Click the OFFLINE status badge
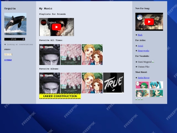Screen dimensions: 177x133 15,39
